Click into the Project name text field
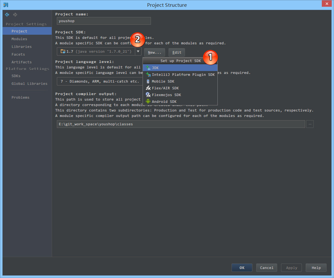 [104, 21]
